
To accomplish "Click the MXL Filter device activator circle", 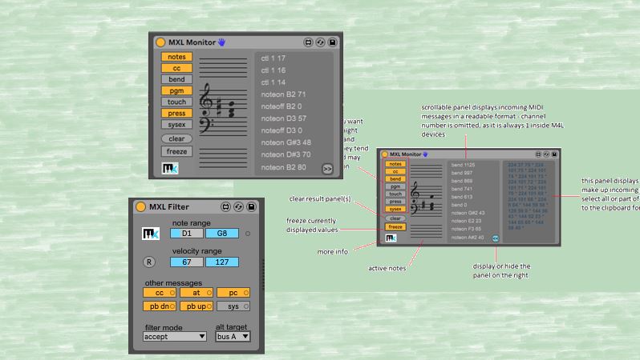I will click(x=140, y=207).
